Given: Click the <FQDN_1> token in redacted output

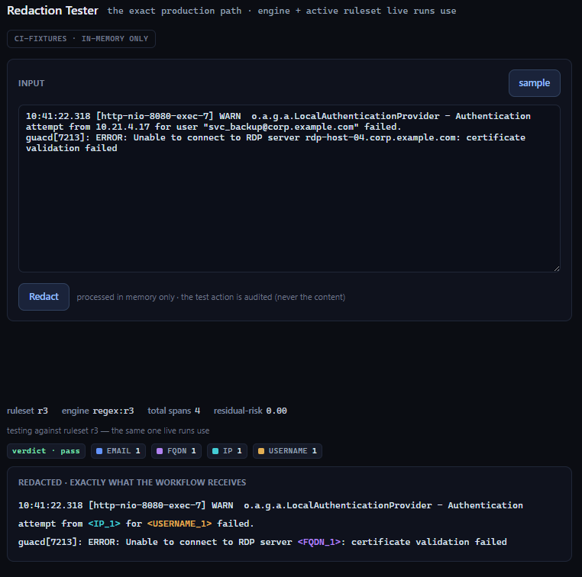Looking at the screenshot, I should [x=319, y=542].
